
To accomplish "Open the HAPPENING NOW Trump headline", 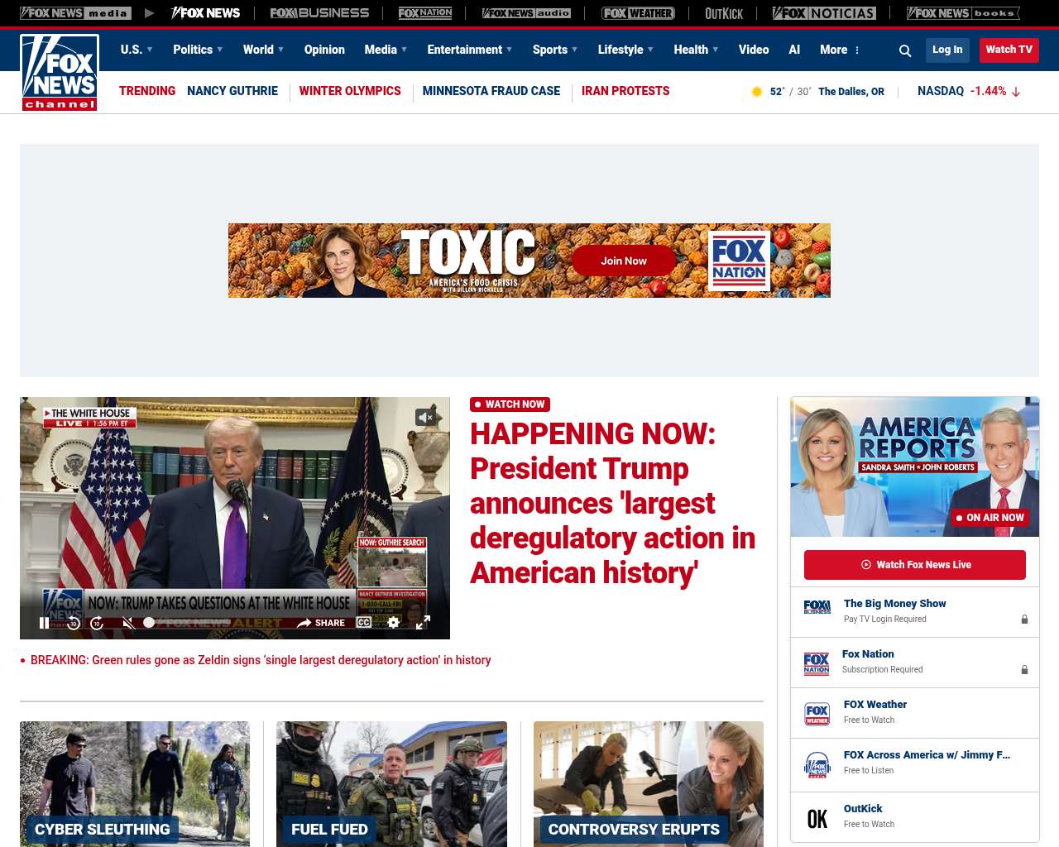I will (613, 503).
